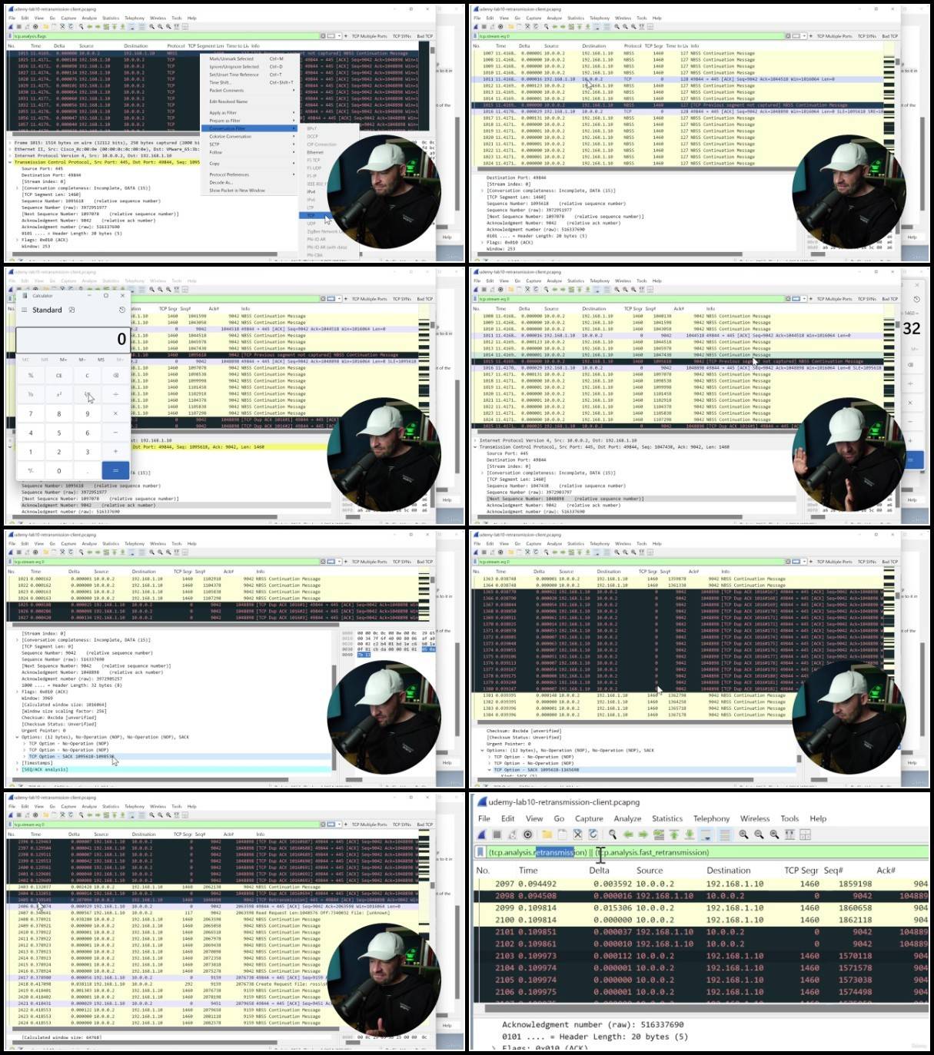Click the Calculator display showing 0
Viewport: 934px width, 1055px height.
coord(73,339)
